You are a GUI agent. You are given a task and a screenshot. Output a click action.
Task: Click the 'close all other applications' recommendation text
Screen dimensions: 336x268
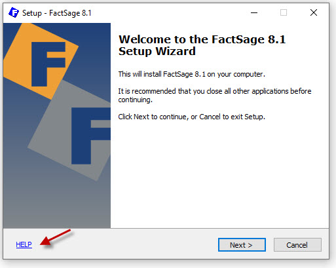click(x=215, y=95)
